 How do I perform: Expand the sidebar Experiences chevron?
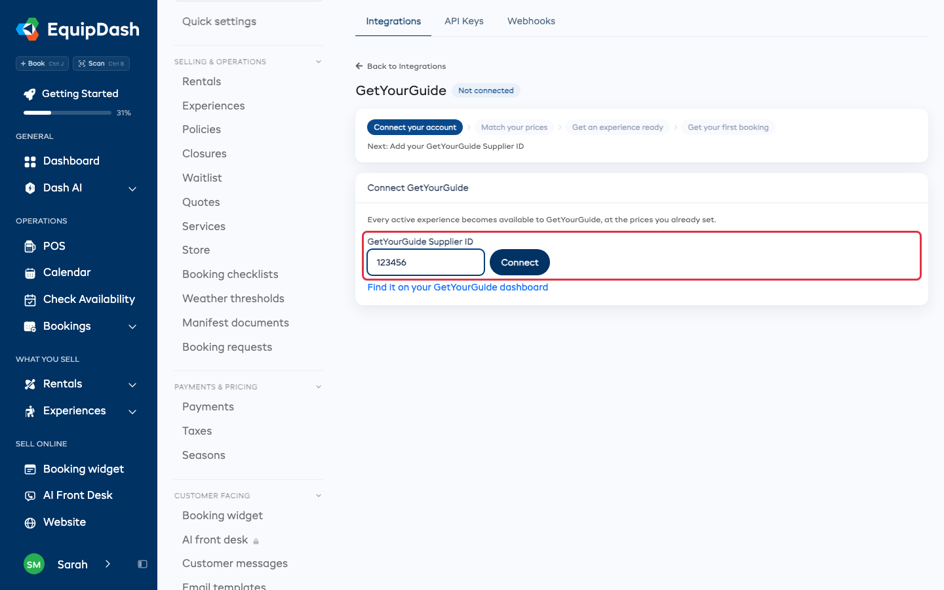[x=132, y=412]
